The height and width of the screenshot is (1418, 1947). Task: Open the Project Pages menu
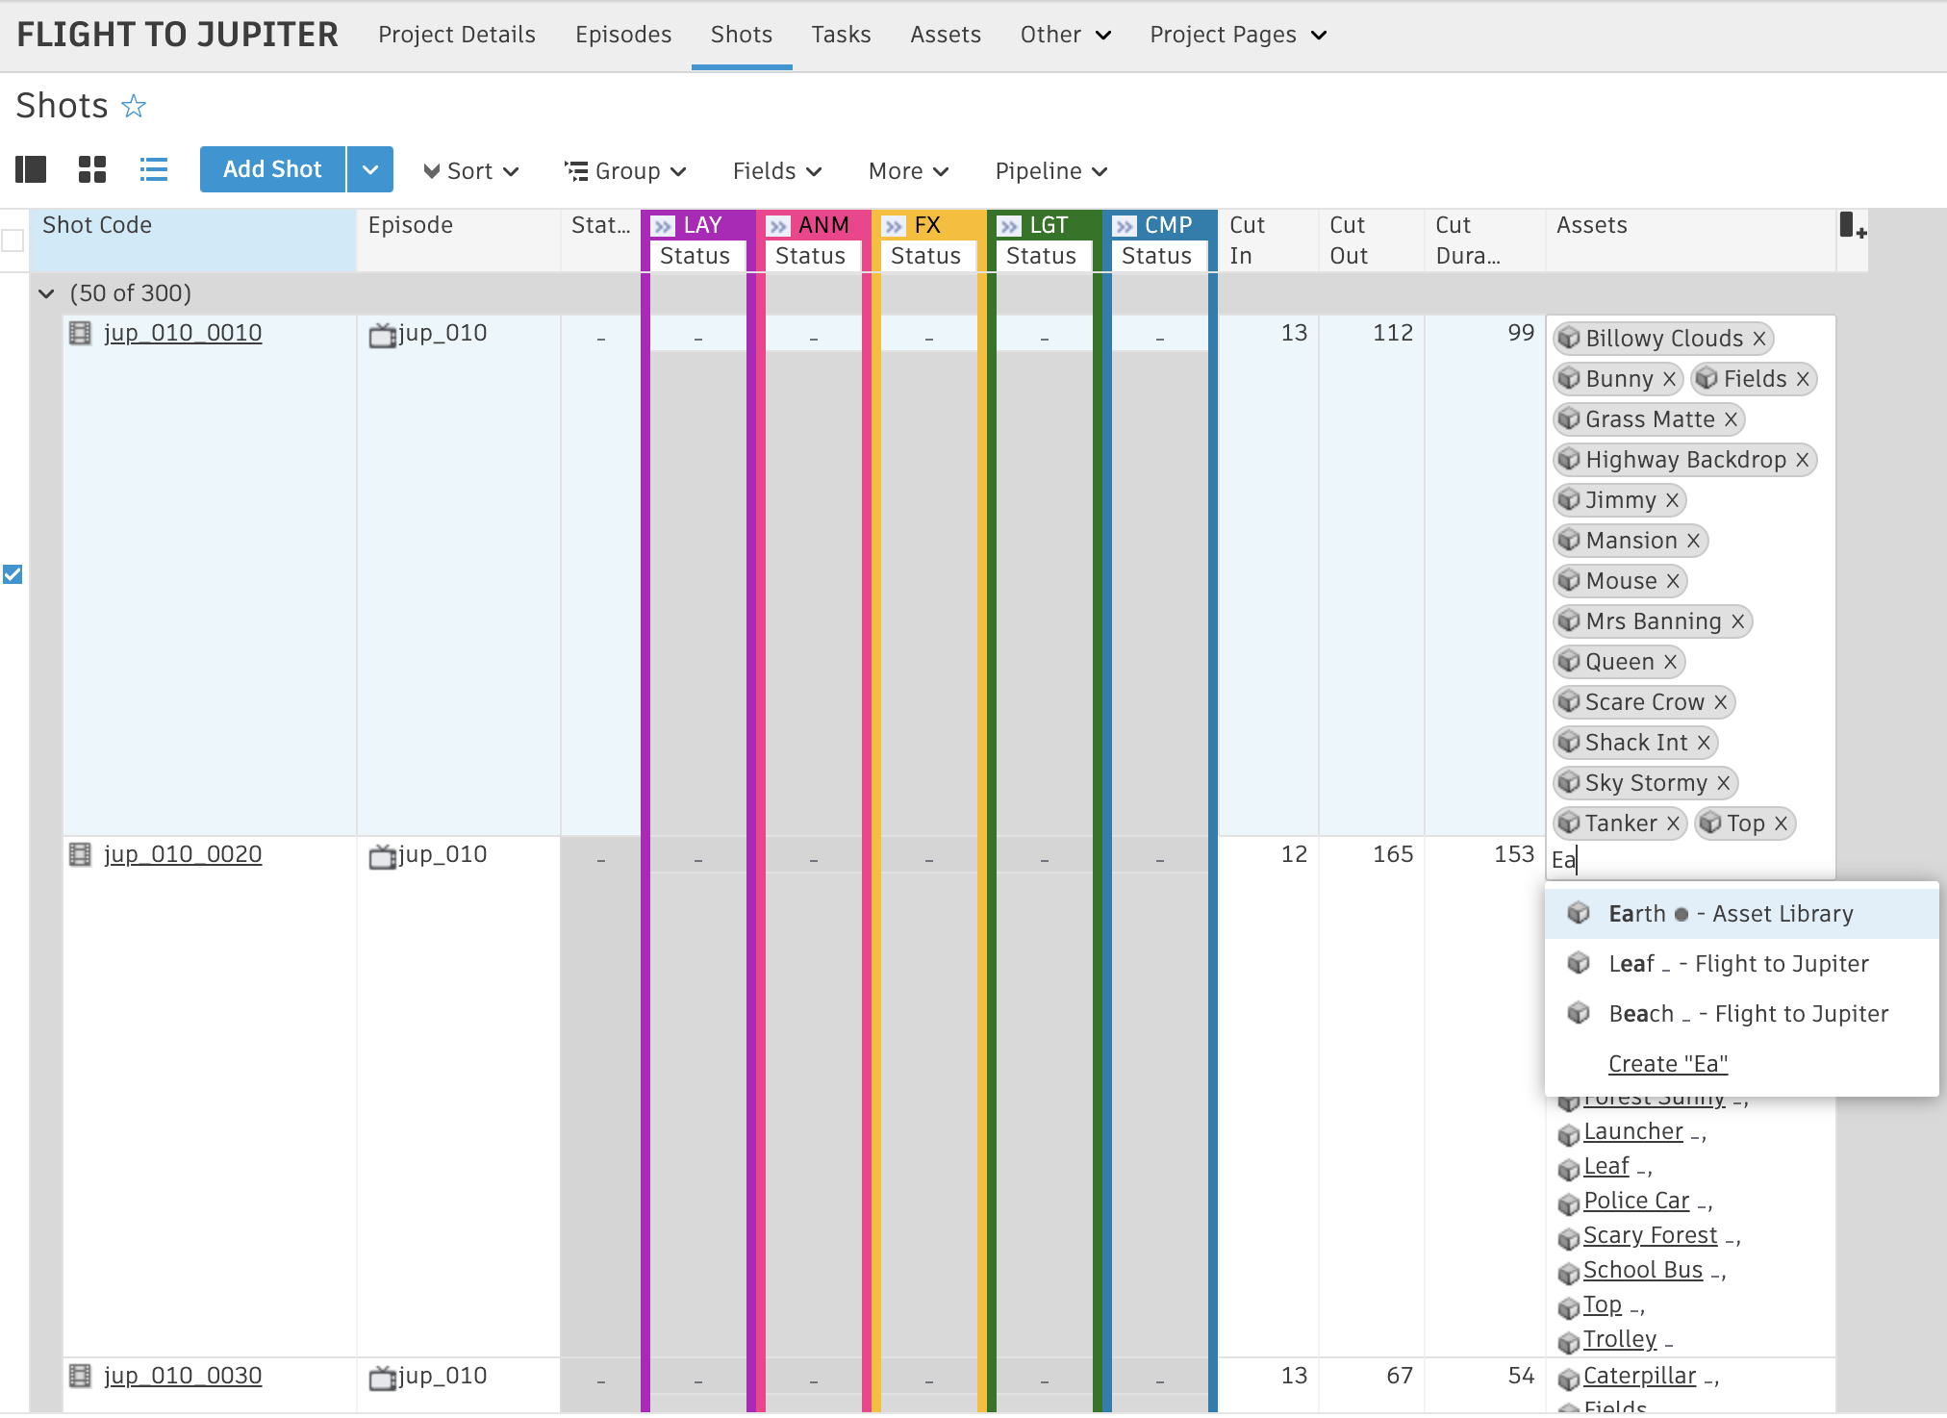[x=1238, y=35]
